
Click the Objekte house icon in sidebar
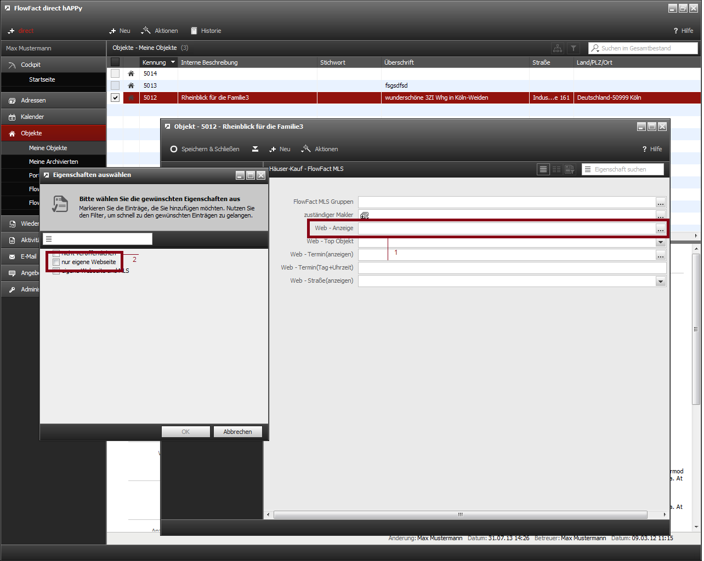coord(12,134)
